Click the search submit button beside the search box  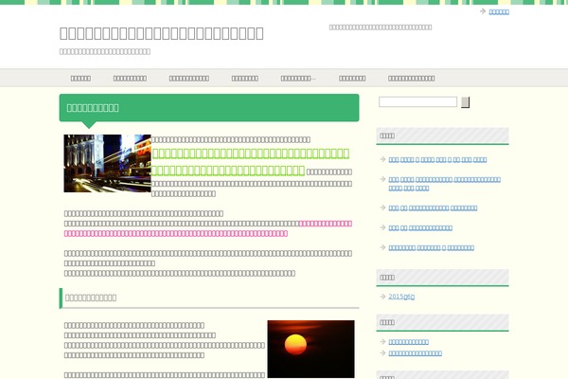[x=466, y=102]
